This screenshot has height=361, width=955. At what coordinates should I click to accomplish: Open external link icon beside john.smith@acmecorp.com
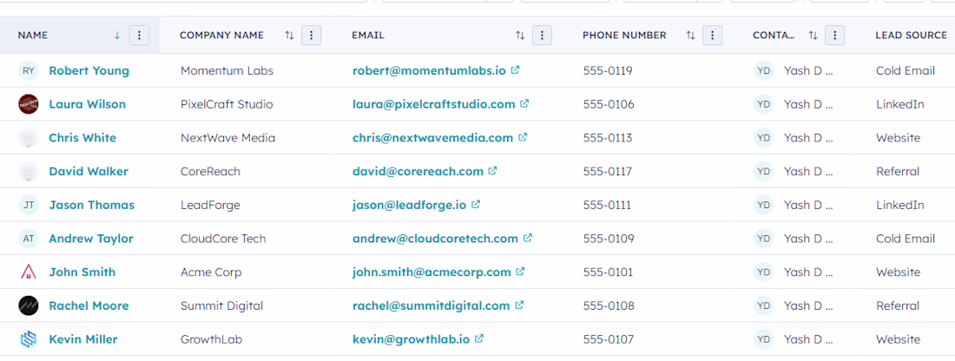click(520, 272)
